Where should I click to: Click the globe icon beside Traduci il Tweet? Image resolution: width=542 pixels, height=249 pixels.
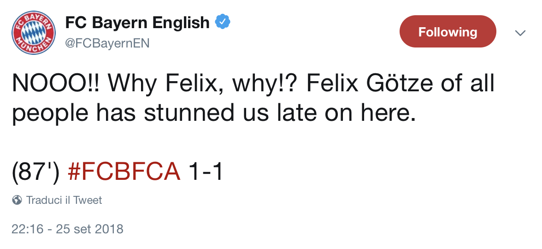click(18, 200)
